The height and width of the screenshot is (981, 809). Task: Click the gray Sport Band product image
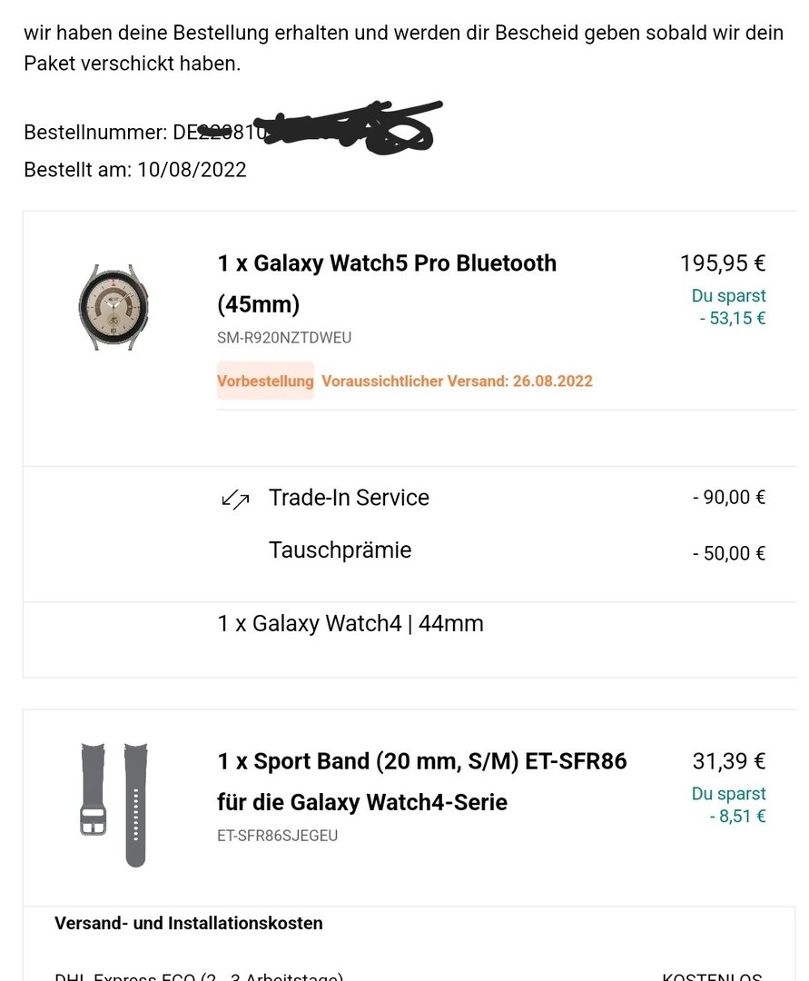tap(114, 805)
